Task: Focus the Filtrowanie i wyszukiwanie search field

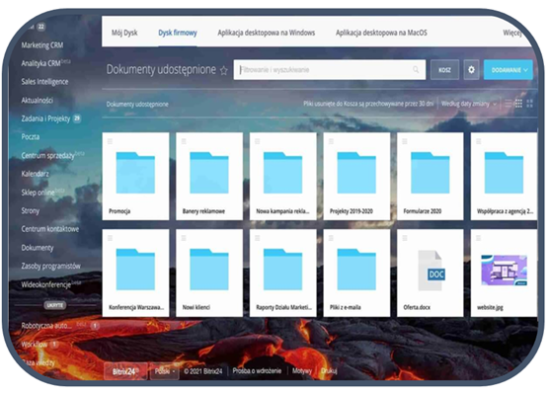Action: [330, 70]
